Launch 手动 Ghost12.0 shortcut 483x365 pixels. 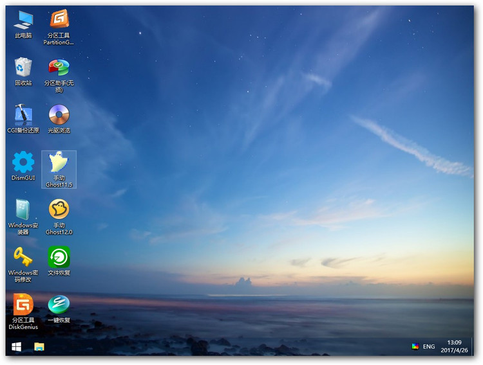pos(59,217)
